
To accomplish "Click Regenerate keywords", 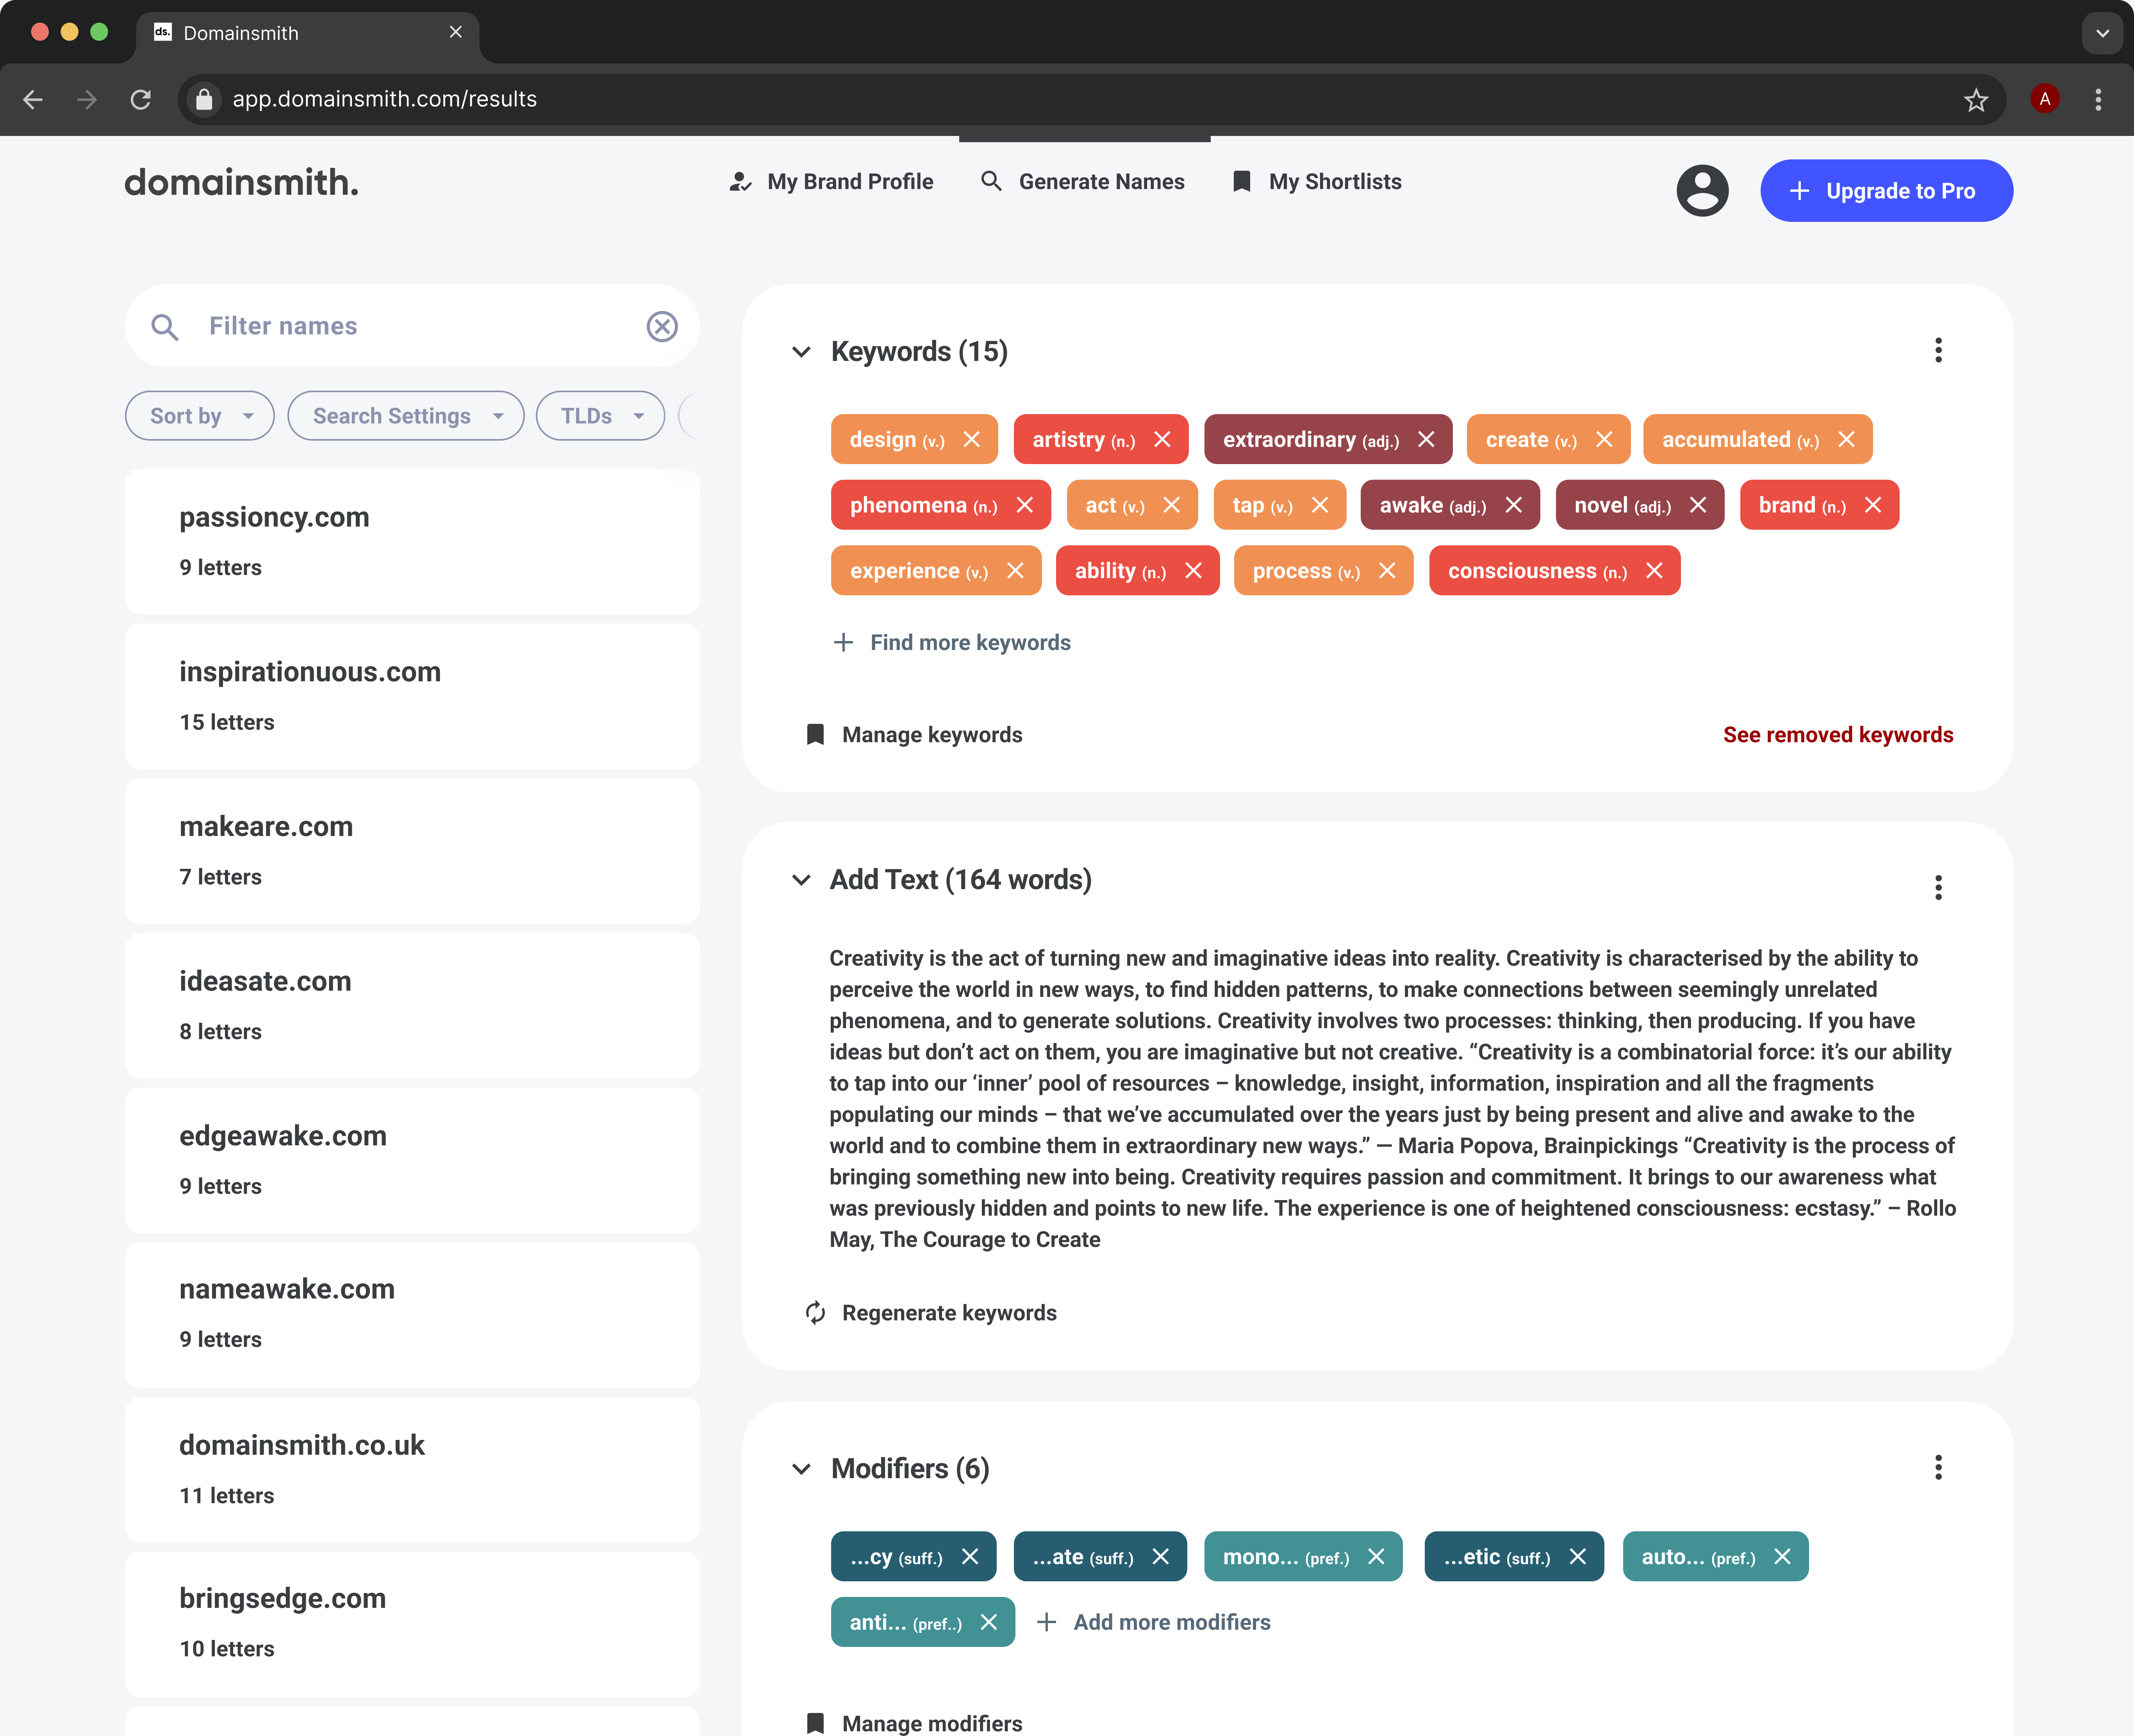I will point(931,1313).
